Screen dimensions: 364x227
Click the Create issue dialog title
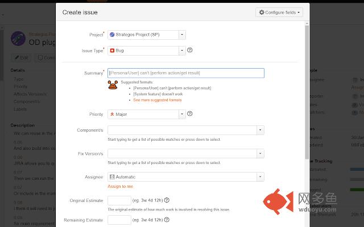point(80,12)
